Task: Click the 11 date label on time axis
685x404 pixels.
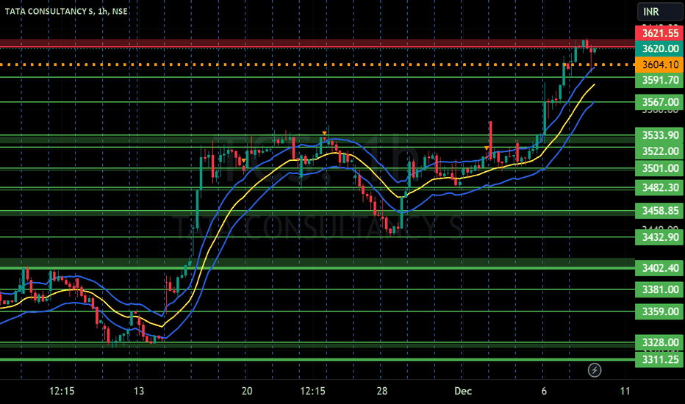Action: [x=625, y=391]
